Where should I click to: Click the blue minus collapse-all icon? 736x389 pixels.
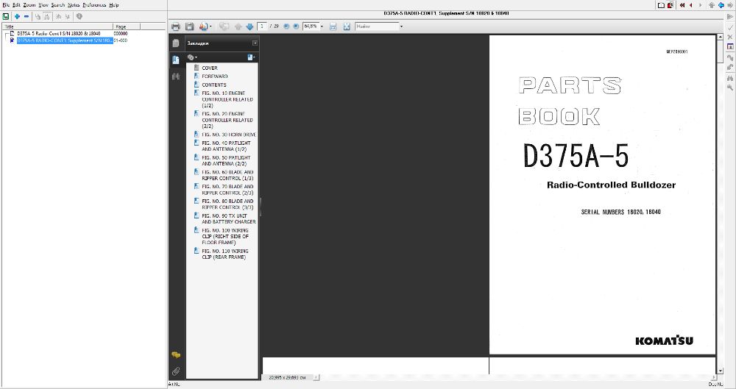(26, 16)
